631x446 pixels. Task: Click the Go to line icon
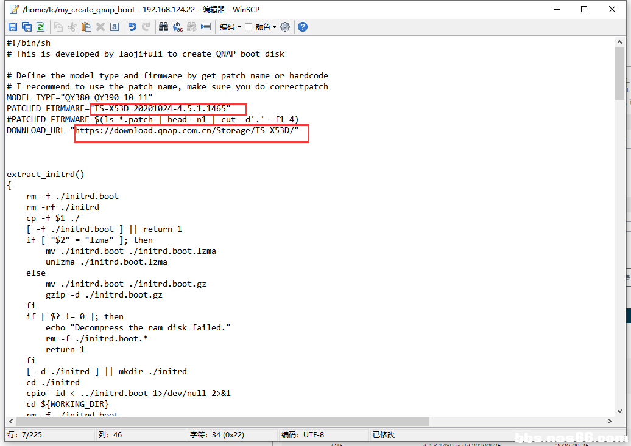coord(206,27)
